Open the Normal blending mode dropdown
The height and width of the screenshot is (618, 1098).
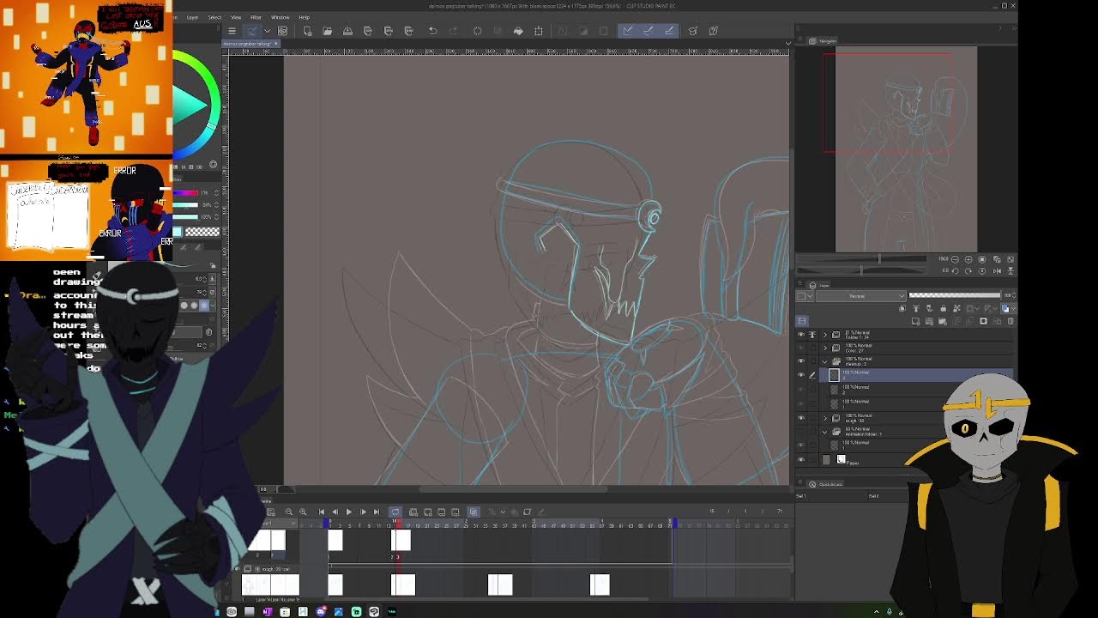[x=860, y=296]
